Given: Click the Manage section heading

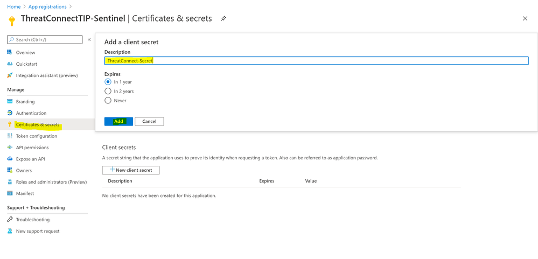Looking at the screenshot, I should click(16, 89).
